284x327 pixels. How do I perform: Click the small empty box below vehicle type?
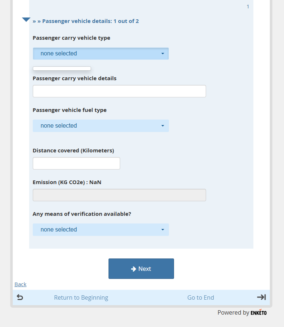pyautogui.click(x=62, y=69)
